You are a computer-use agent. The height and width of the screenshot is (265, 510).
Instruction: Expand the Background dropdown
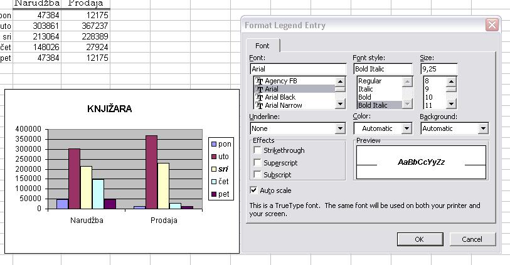point(483,128)
